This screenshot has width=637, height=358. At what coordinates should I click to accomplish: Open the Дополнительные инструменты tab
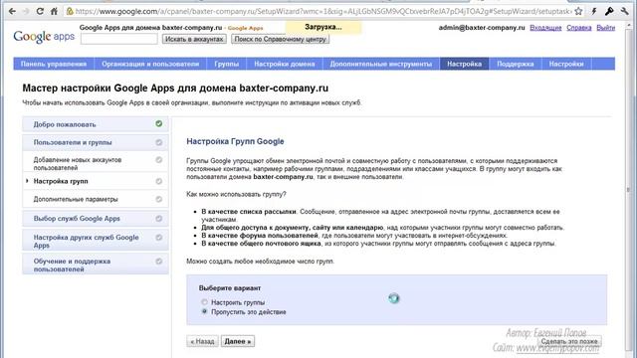click(381, 64)
